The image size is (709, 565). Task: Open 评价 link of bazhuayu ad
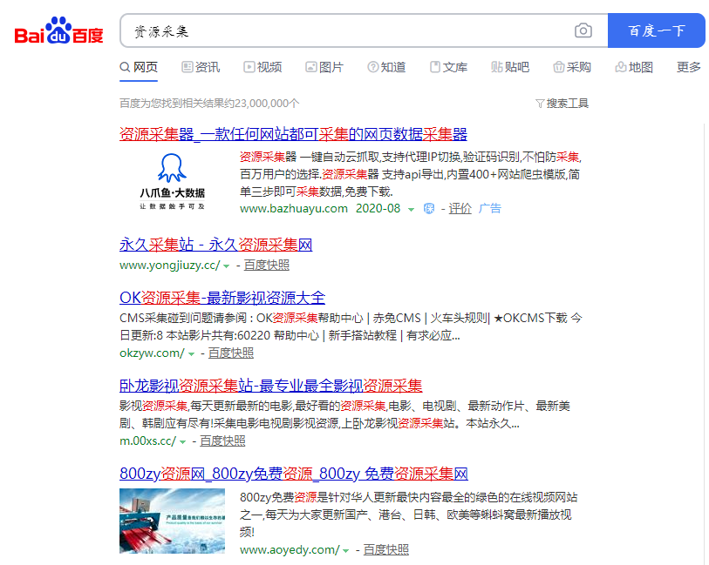460,208
